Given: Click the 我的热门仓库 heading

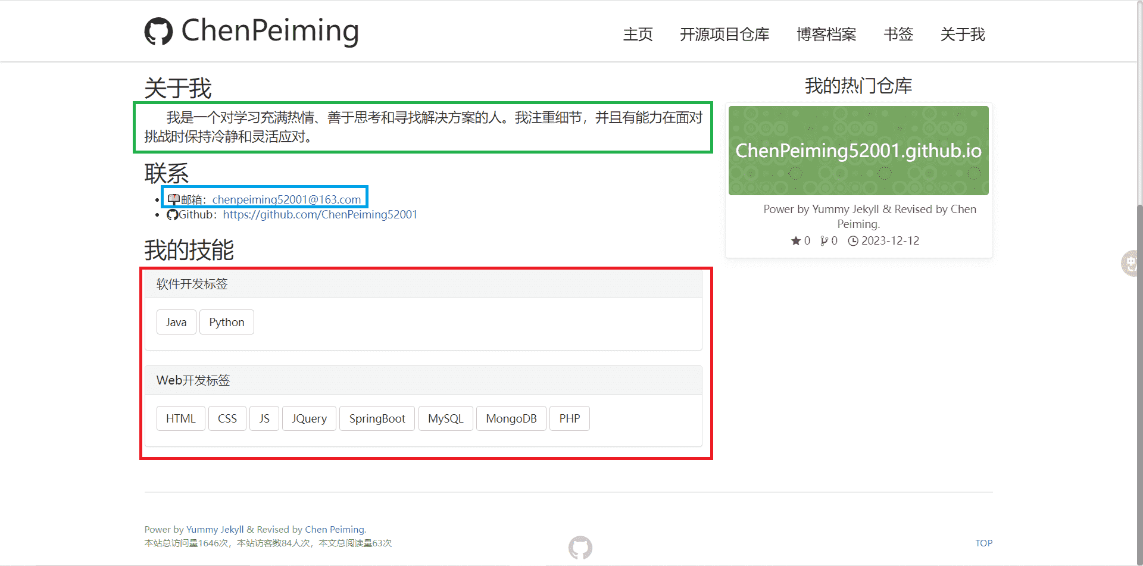Looking at the screenshot, I should click(x=858, y=86).
